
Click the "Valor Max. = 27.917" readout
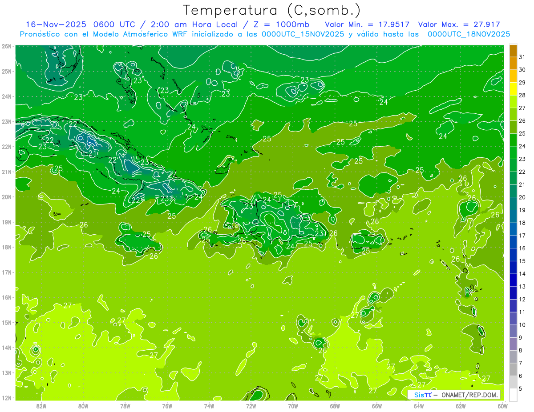tap(459, 24)
